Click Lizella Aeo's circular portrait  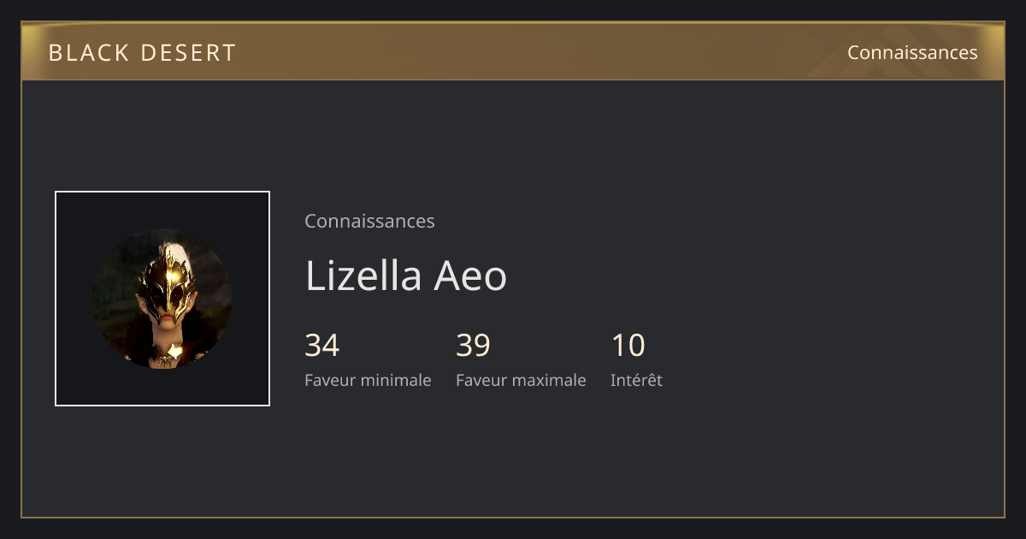(x=162, y=299)
